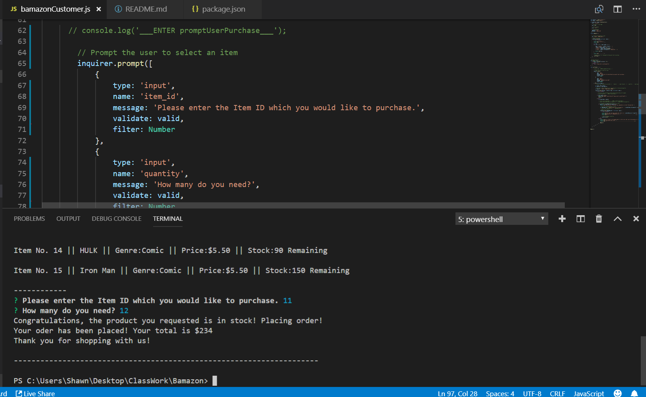Click the README.md info file icon
The height and width of the screenshot is (397, 646).
pyautogui.click(x=118, y=9)
